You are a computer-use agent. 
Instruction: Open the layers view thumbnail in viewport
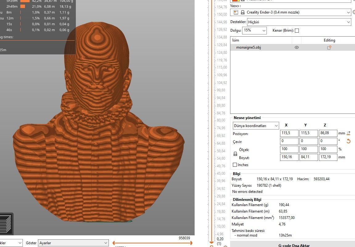(x=6, y=224)
